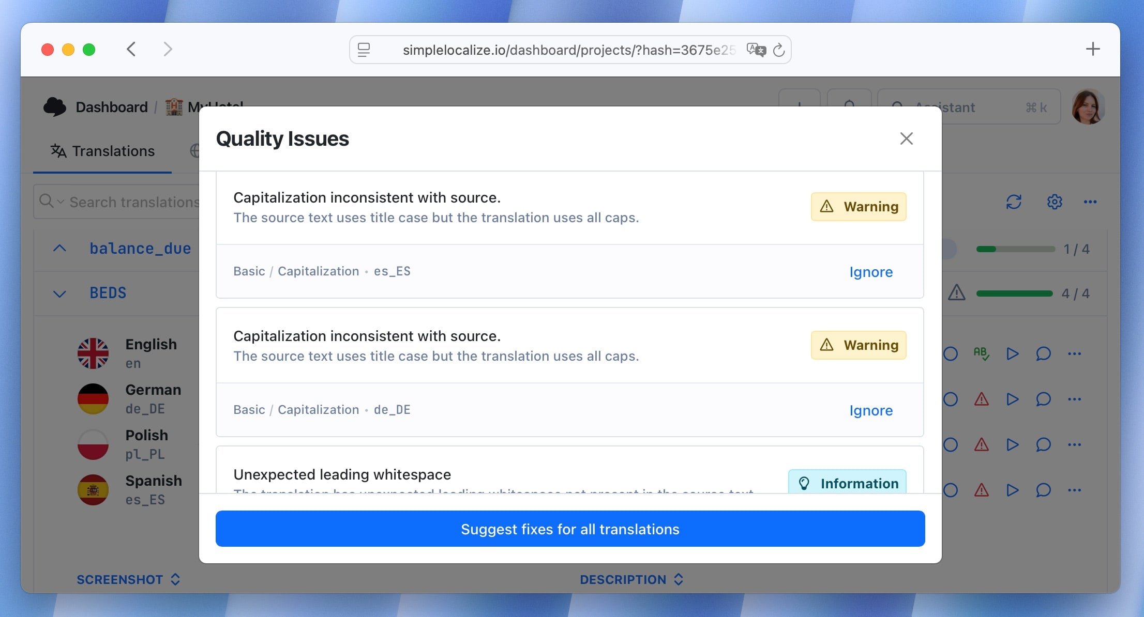Click the browser translate icon in address bar
The image size is (1144, 617).
[x=756, y=50]
